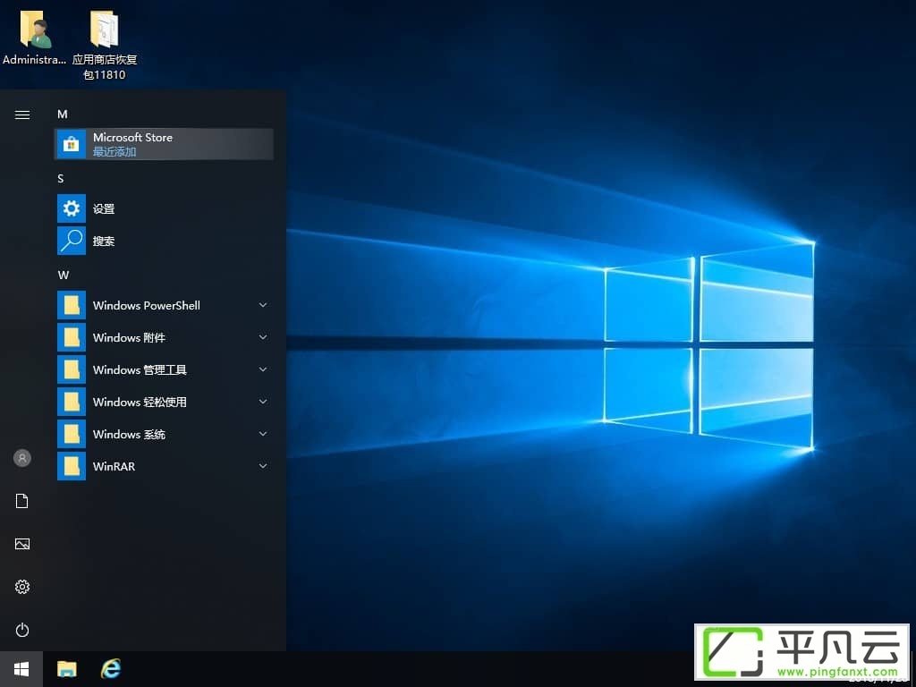Click the Windows 系统 text label

coord(129,434)
